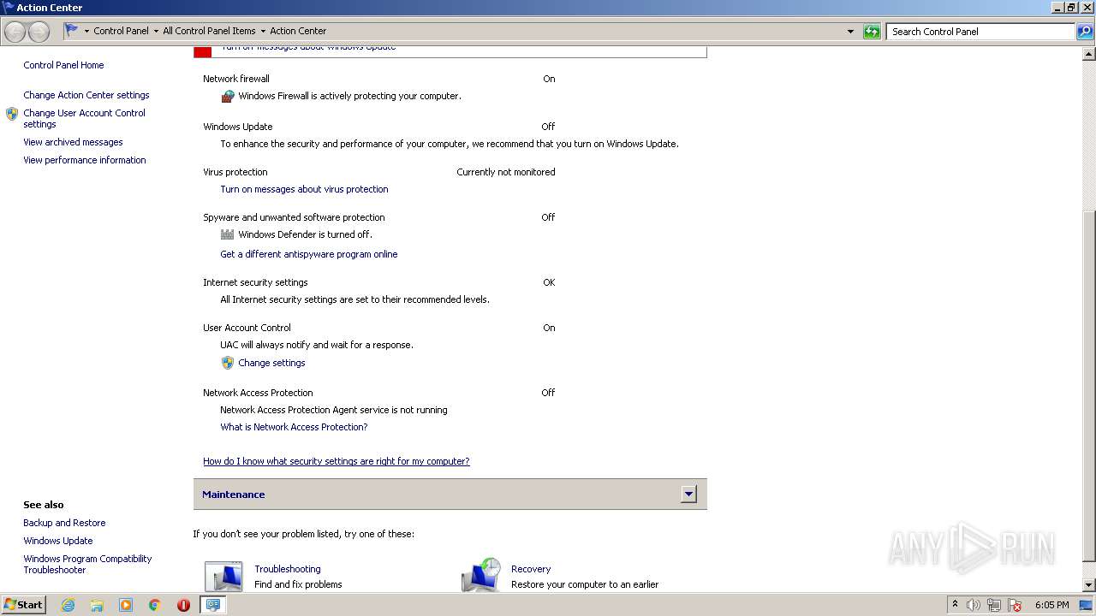Click the network tray icon
Screen dimensions: 1096x616
[x=994, y=605]
